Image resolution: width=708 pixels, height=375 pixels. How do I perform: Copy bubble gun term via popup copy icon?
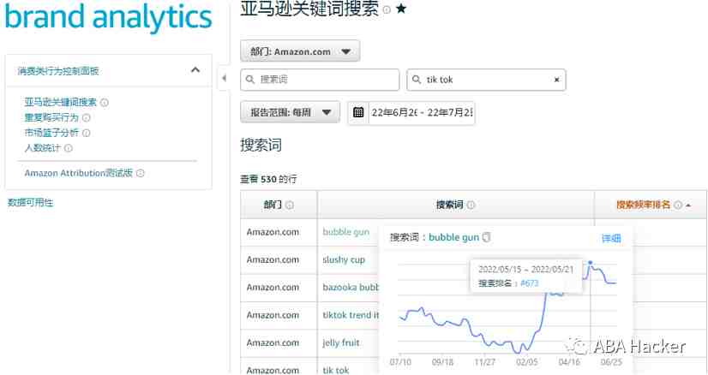(486, 237)
